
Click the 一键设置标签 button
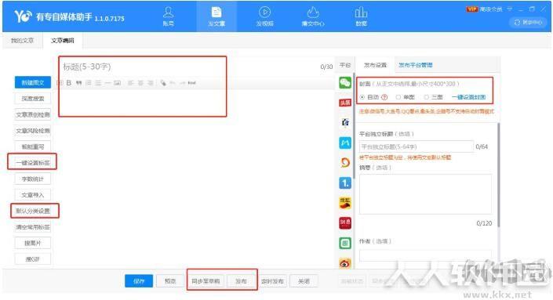click(33, 163)
